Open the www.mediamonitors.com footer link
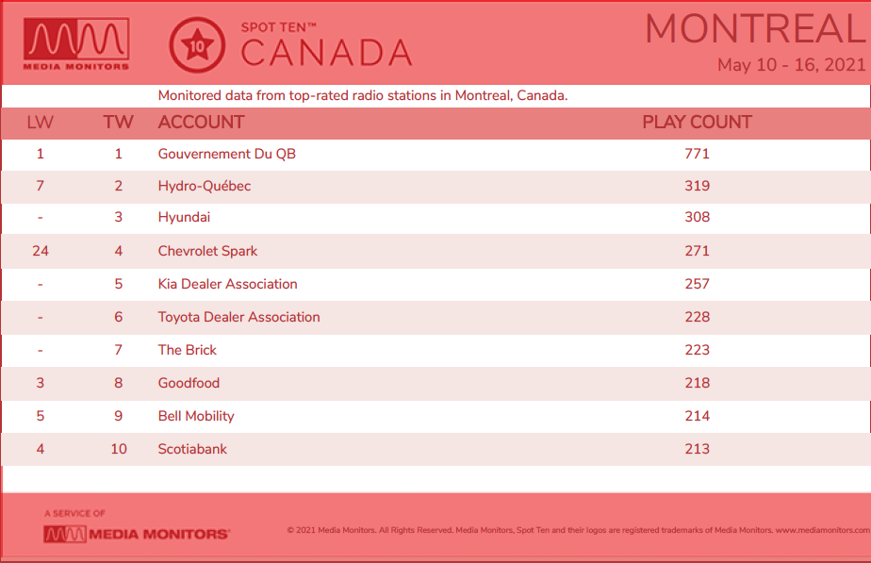This screenshot has width=871, height=563. click(823, 530)
